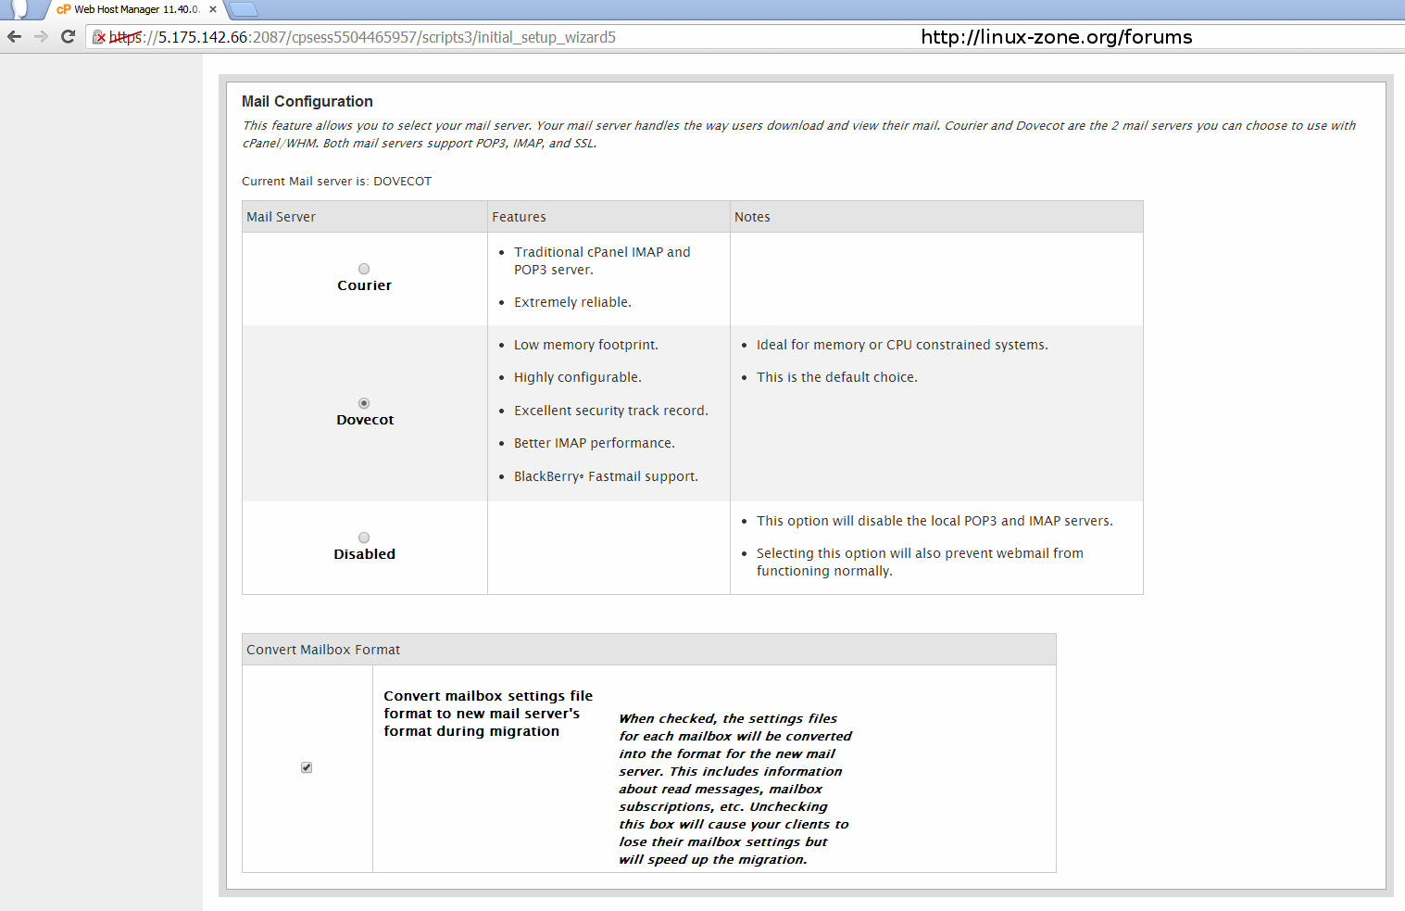1405x911 pixels.
Task: Click the 'When checked, the settings files' description
Action: click(x=735, y=789)
